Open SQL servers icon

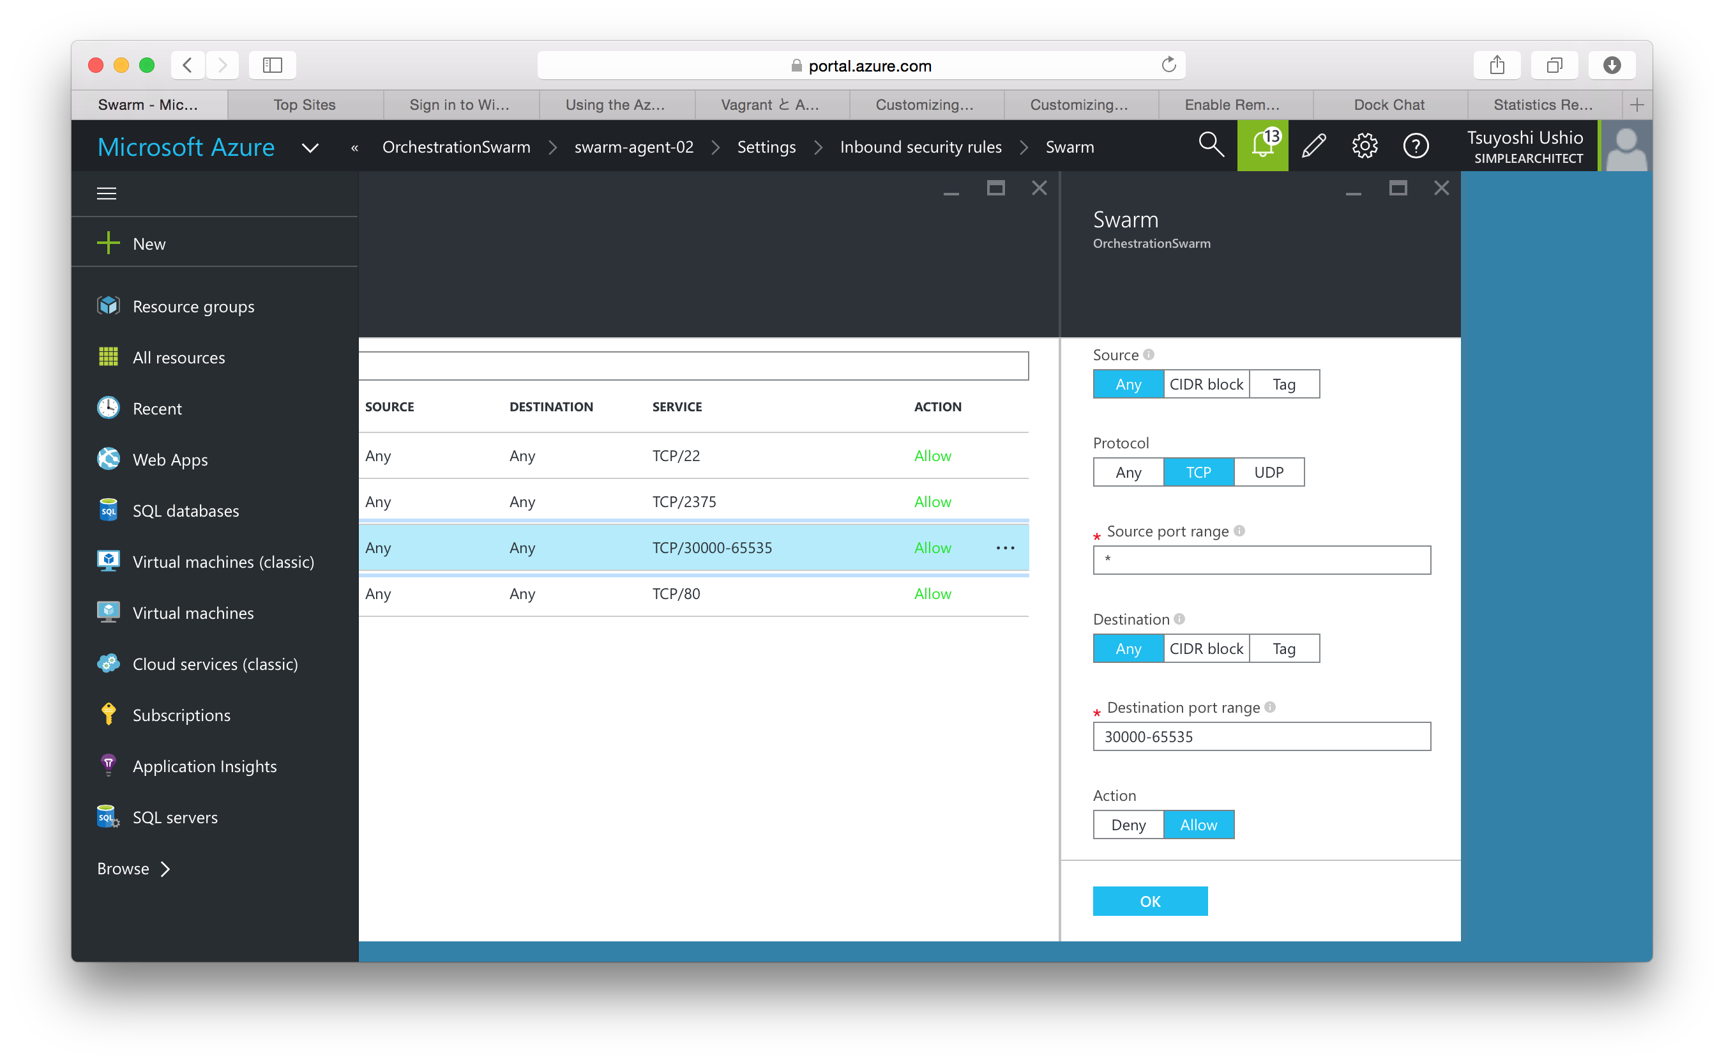[x=109, y=816]
